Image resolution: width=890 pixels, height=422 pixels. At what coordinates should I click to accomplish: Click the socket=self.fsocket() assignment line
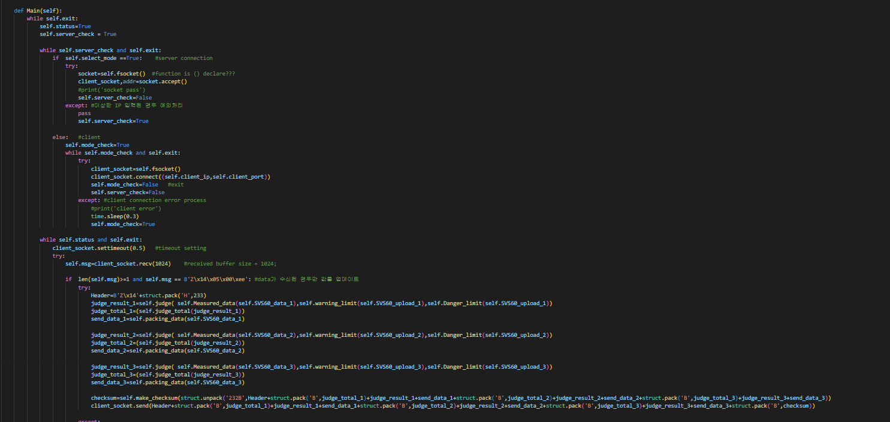tap(111, 74)
